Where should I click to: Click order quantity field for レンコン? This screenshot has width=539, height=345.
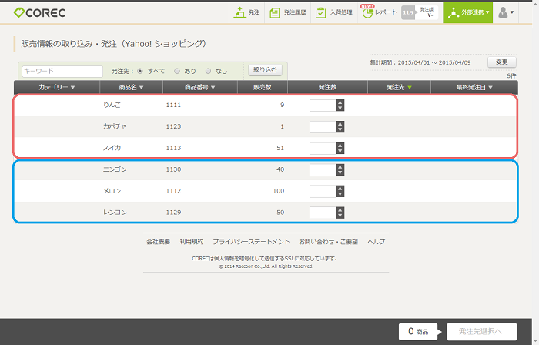click(323, 213)
